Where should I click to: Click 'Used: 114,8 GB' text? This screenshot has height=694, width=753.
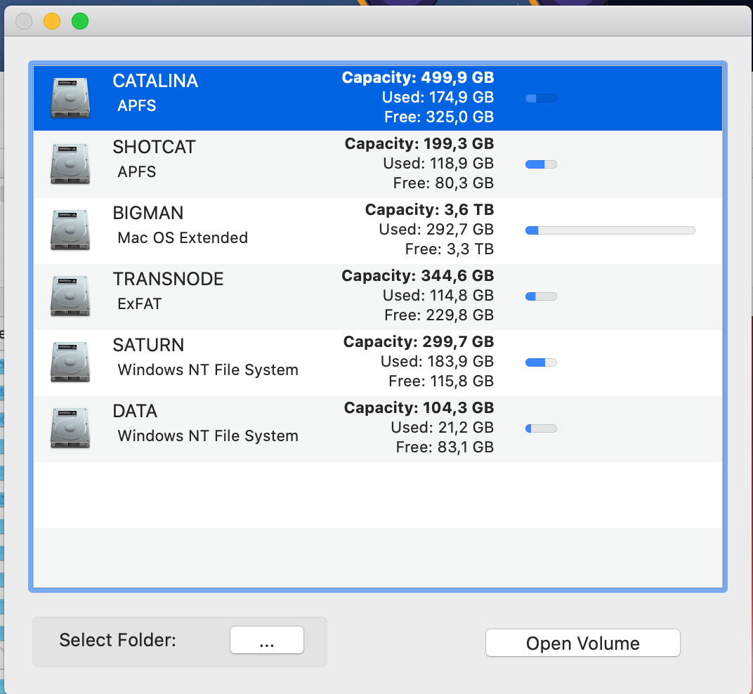click(x=438, y=295)
